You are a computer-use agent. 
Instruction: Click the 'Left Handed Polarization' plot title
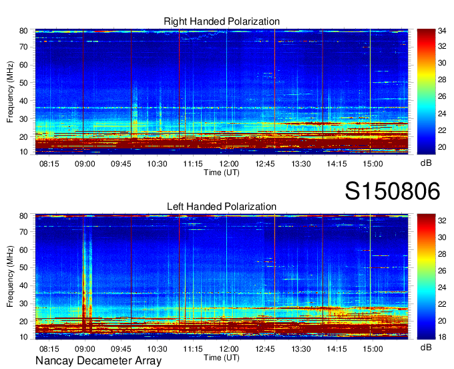point(222,207)
